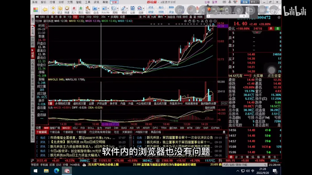Screen dimensions: 312x175
Task: Open the mail envelope icon in title bar
Action: (x=224, y=2)
